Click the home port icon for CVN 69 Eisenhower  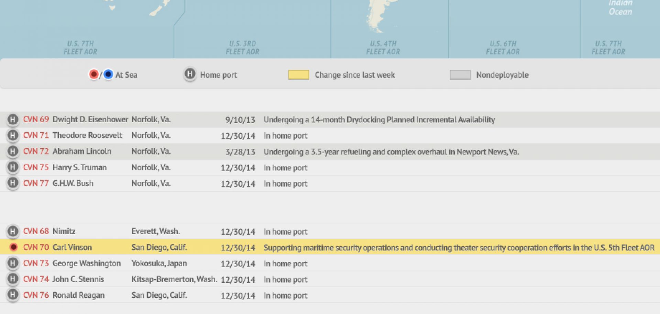coord(13,120)
